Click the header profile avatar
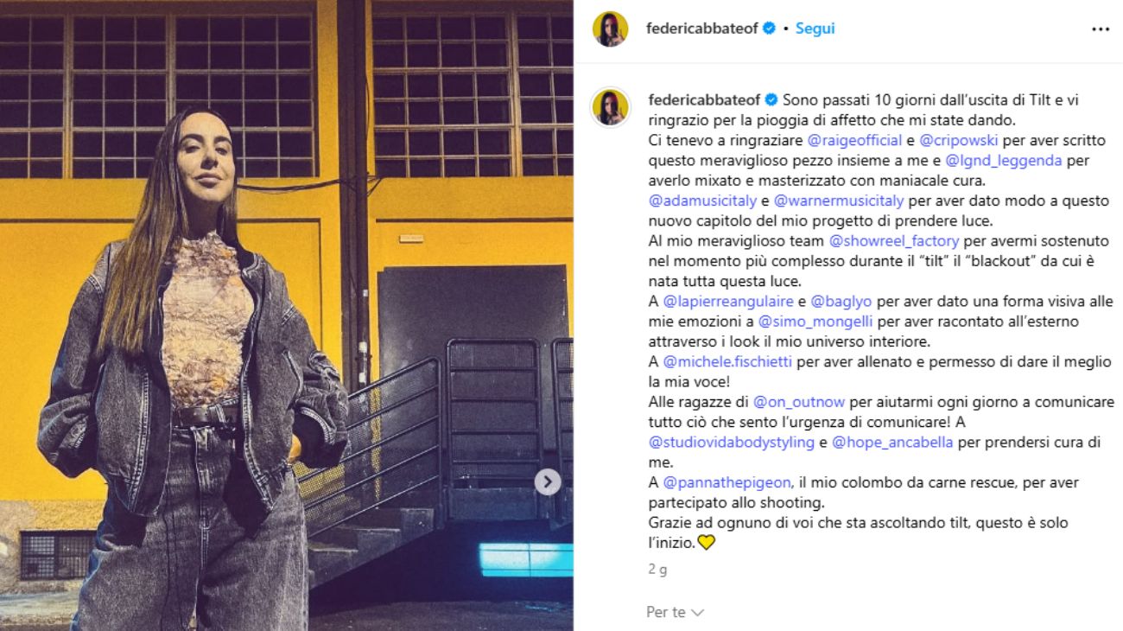 [610, 29]
